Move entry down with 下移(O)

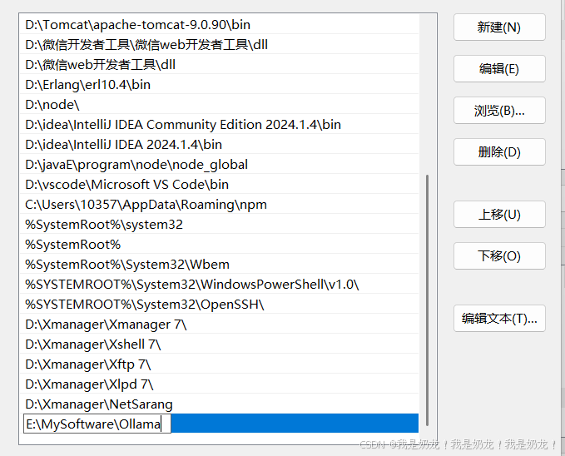(x=499, y=256)
